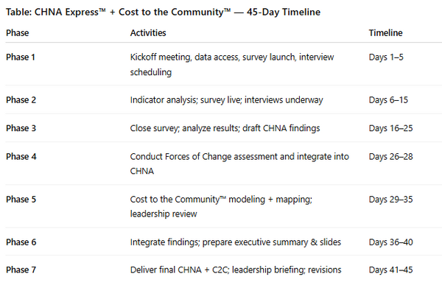Click the Kickoff meeting activities cell
Viewport: 442px width, 288px height.
[x=232, y=65]
